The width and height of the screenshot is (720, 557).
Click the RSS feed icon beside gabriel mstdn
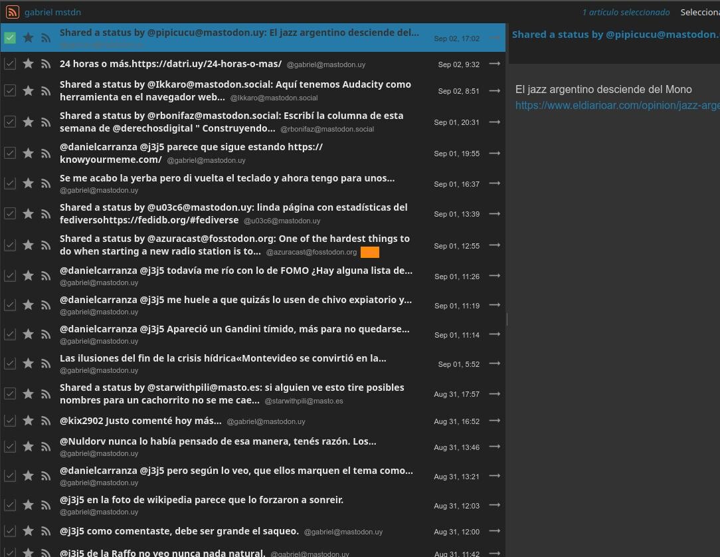tap(12, 12)
